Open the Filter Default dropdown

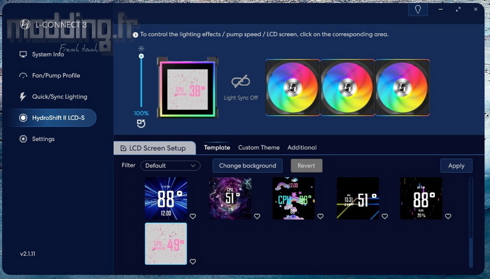coord(170,166)
